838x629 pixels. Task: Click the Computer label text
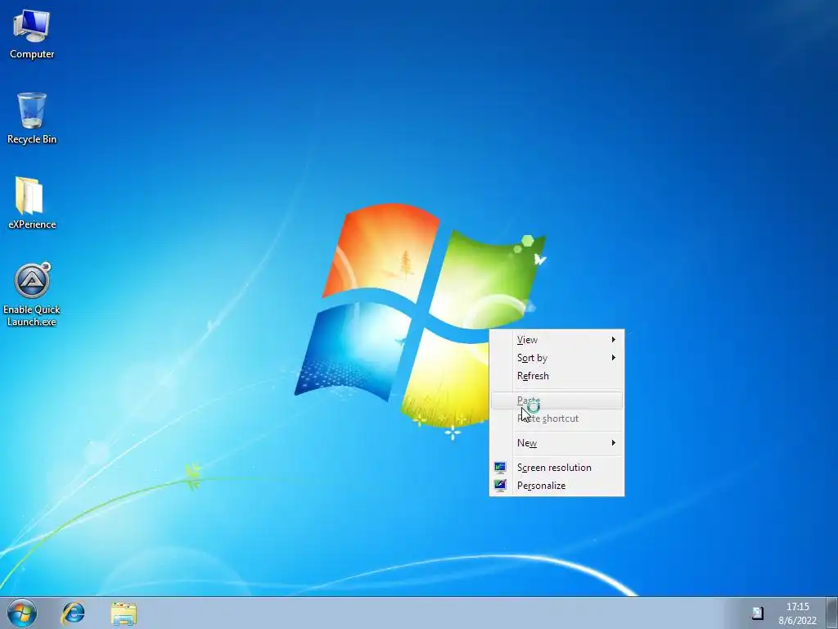click(32, 54)
